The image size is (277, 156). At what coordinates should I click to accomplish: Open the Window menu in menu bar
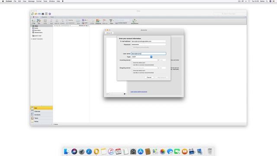pyautogui.click(x=52, y=1)
